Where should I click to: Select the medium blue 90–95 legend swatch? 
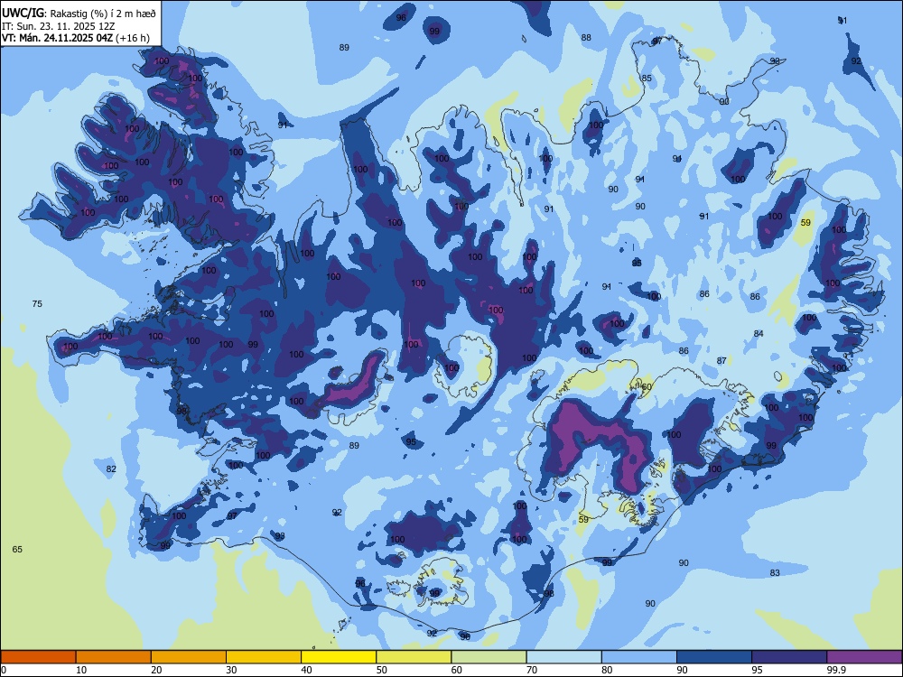pos(714,657)
